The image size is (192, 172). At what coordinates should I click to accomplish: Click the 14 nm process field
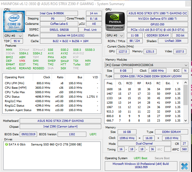[94, 13]
